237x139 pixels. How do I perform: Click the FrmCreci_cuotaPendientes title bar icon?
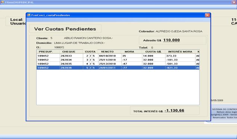(29, 15)
